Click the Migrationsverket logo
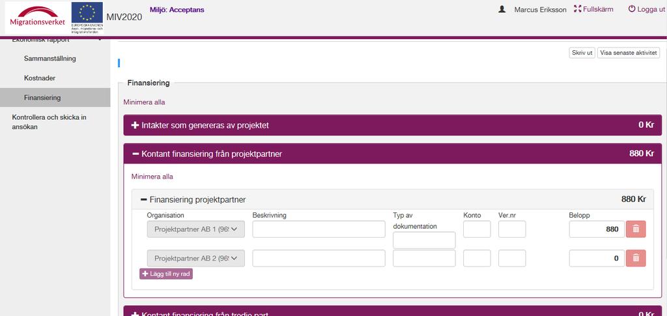667x316 pixels. 38,18
